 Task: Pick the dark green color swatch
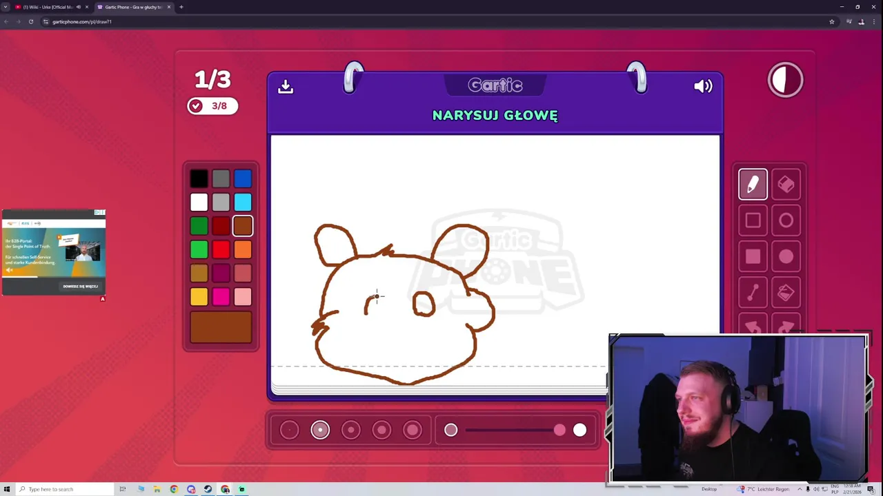199,226
